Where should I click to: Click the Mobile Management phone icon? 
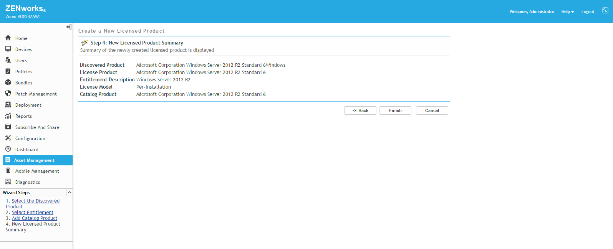(x=8, y=171)
